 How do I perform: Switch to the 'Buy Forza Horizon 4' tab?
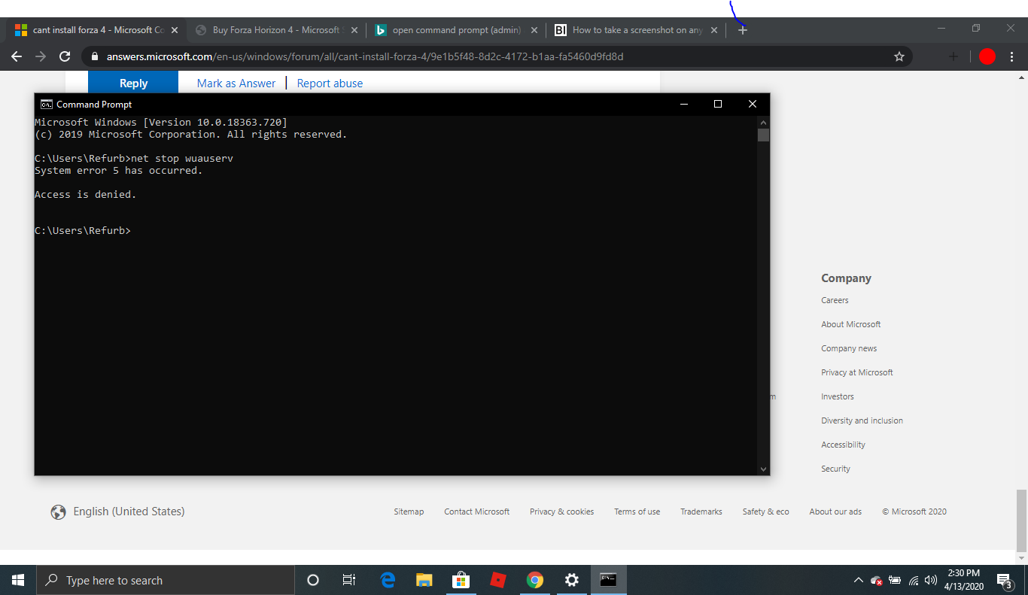pyautogui.click(x=275, y=30)
